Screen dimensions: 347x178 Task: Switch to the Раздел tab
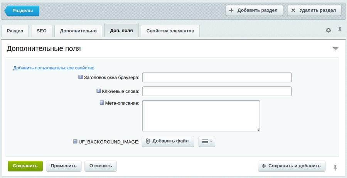pyautogui.click(x=15, y=31)
